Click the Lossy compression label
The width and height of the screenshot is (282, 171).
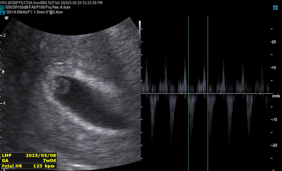pos(8,169)
